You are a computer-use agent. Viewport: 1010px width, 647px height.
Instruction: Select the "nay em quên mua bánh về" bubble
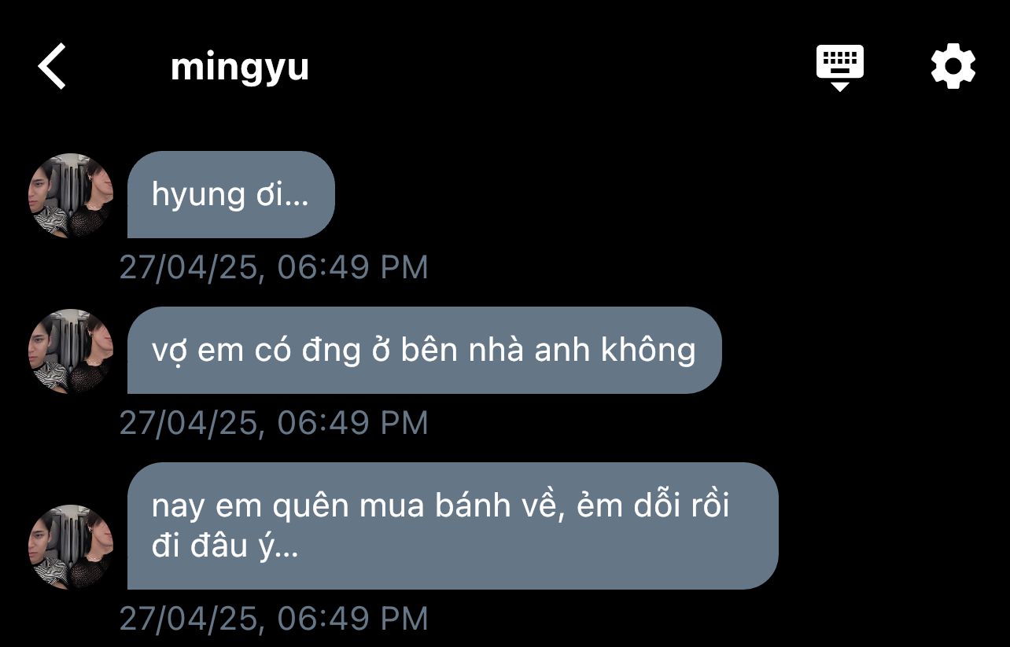coord(452,526)
